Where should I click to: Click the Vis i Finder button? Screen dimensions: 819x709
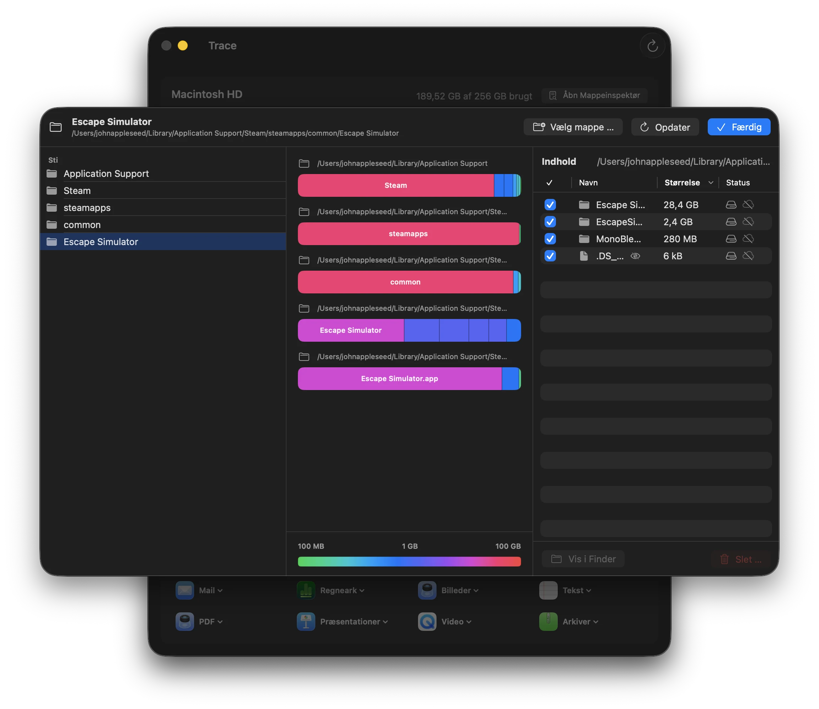pos(583,559)
